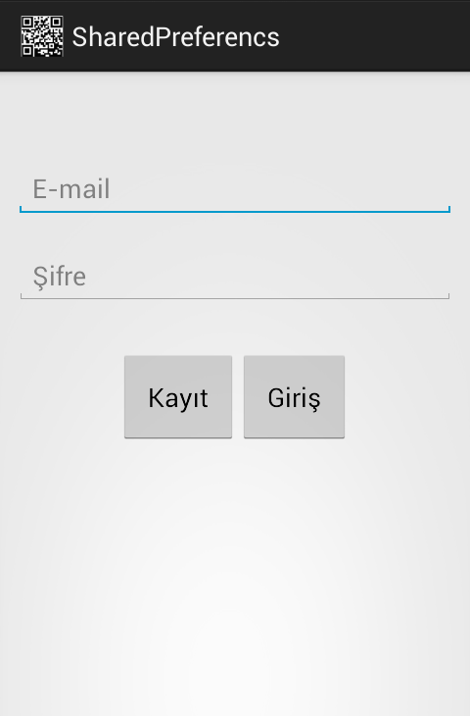Choose the right gray button labeled Giriş
The width and height of the screenshot is (470, 716).
294,397
